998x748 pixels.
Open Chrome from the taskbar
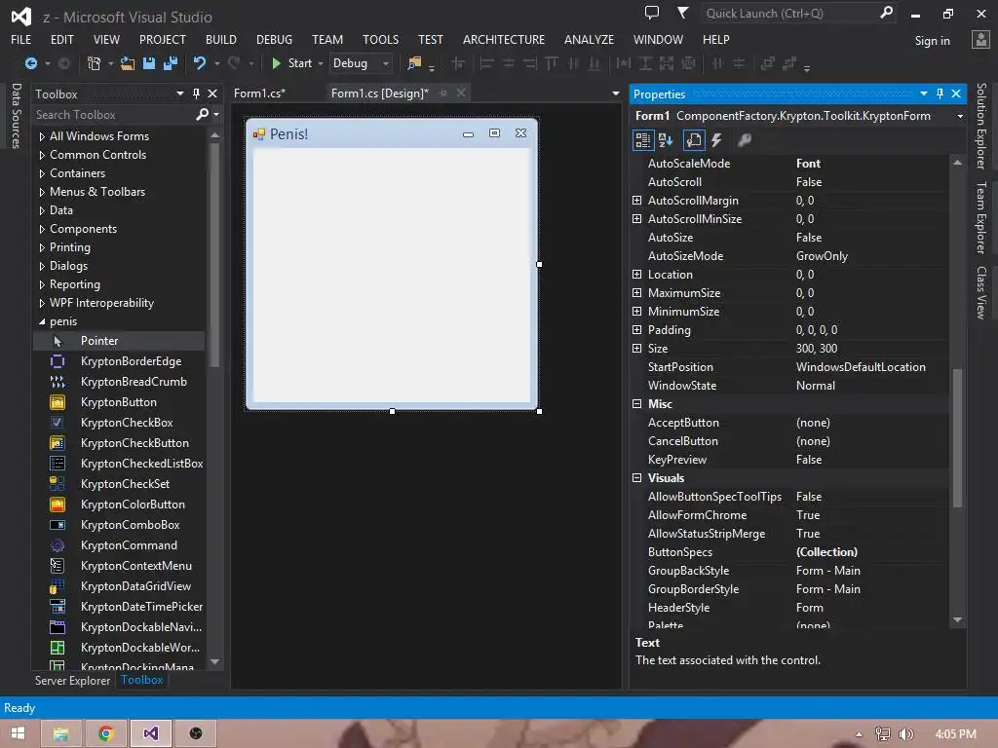coord(106,733)
